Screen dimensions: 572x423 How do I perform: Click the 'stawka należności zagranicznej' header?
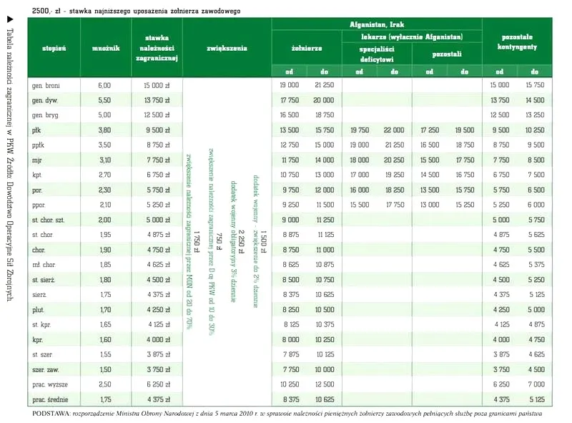156,48
